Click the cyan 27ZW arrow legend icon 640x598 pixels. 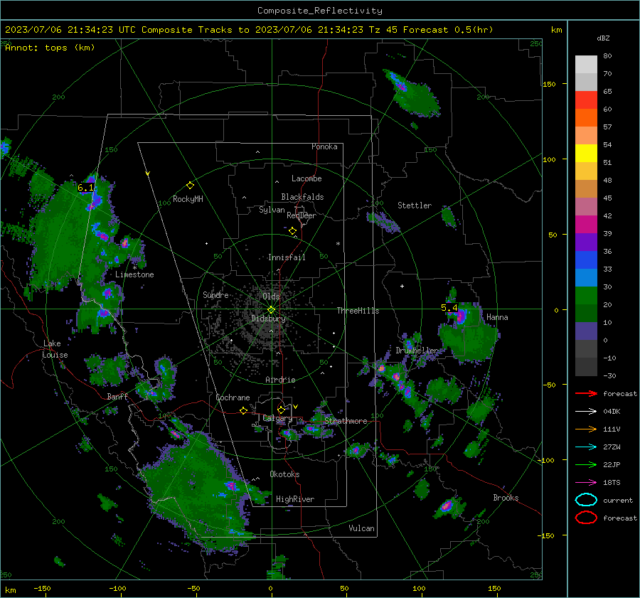586,447
